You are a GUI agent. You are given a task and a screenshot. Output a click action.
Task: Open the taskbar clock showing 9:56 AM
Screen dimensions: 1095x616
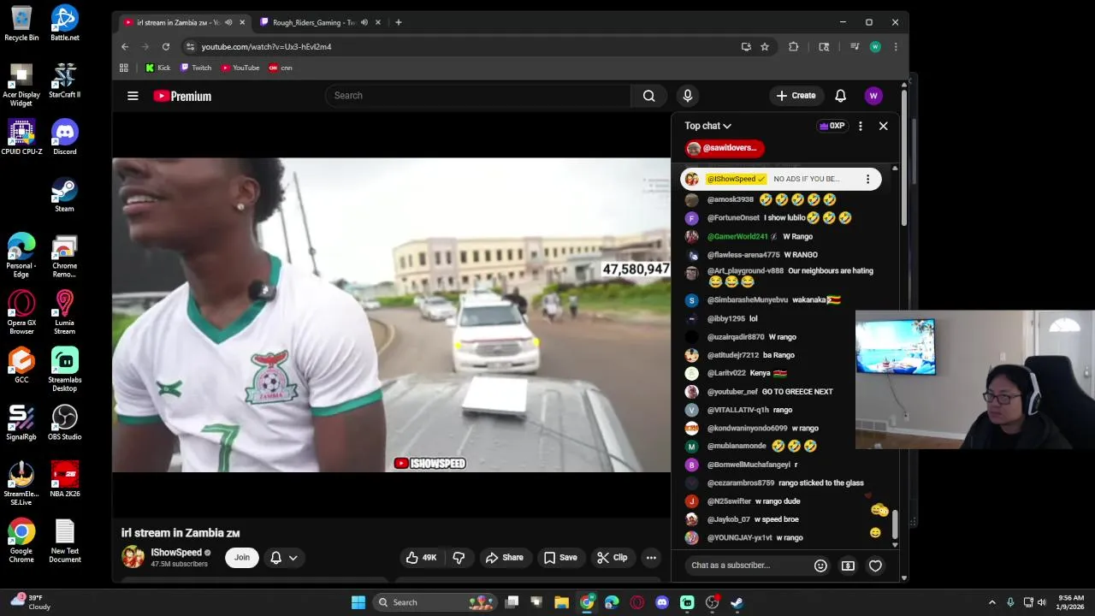[x=1071, y=602]
